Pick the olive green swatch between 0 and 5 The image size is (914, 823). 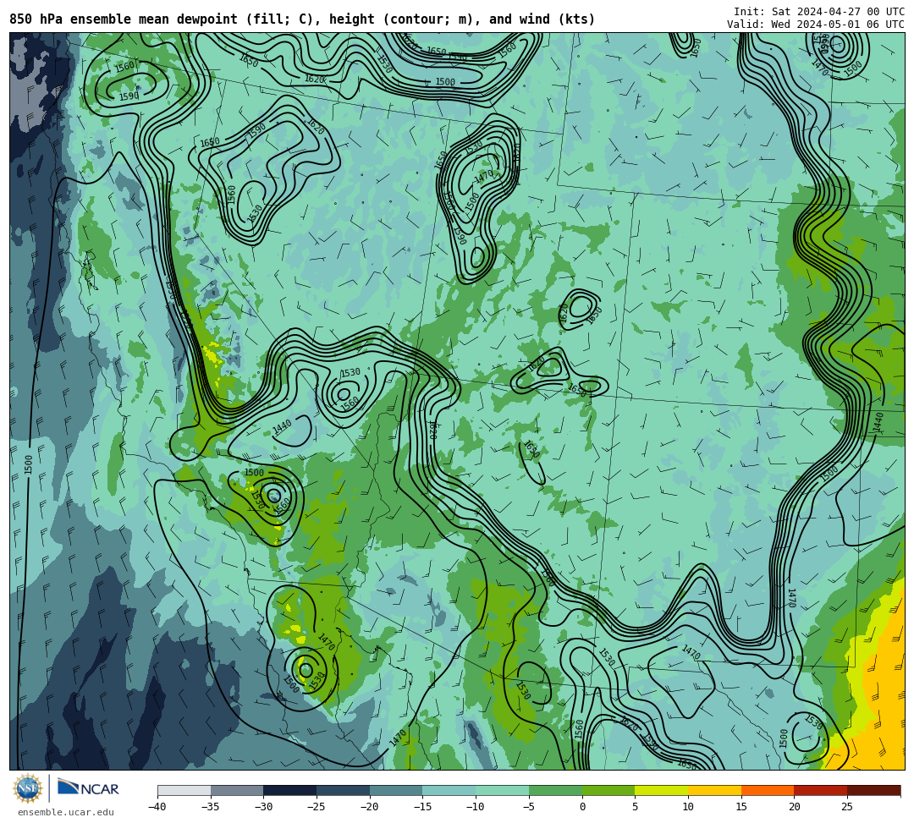click(x=608, y=790)
